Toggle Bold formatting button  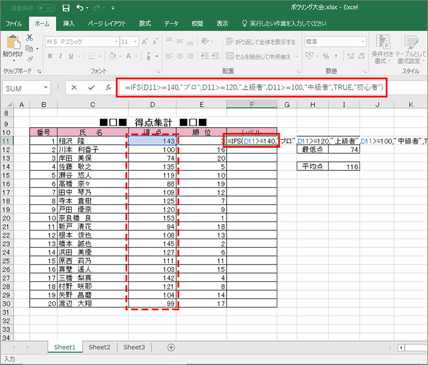pos(50,56)
